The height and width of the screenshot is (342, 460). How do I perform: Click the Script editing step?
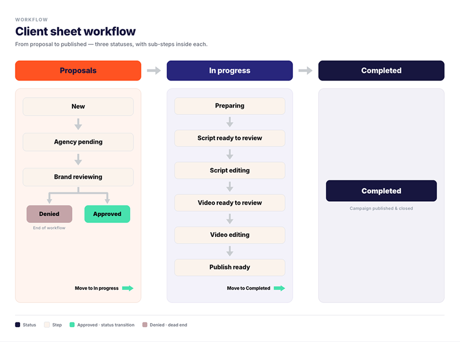229,170
